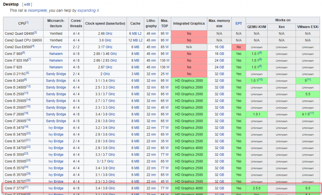Open Nehalem link in Core i7 860 row
This screenshot has height=195, width=322.
(56, 54)
